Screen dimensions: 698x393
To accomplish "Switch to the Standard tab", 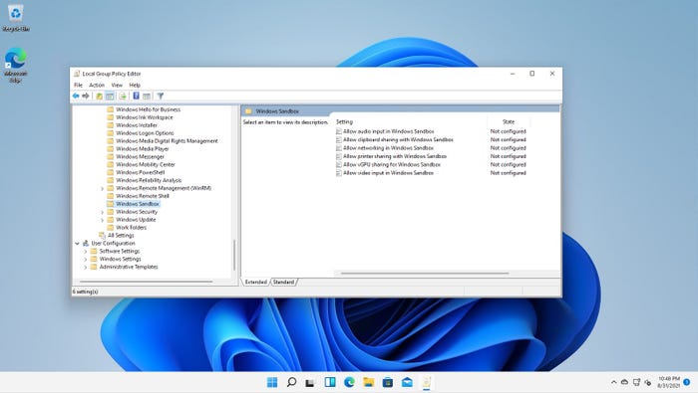I will (x=283, y=282).
